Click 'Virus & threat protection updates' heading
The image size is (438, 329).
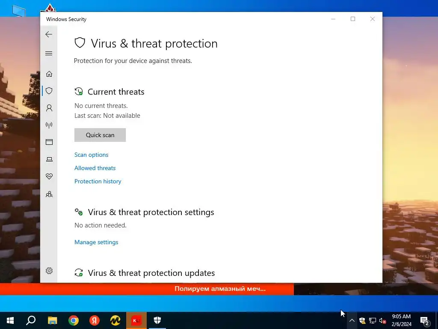tap(151, 273)
